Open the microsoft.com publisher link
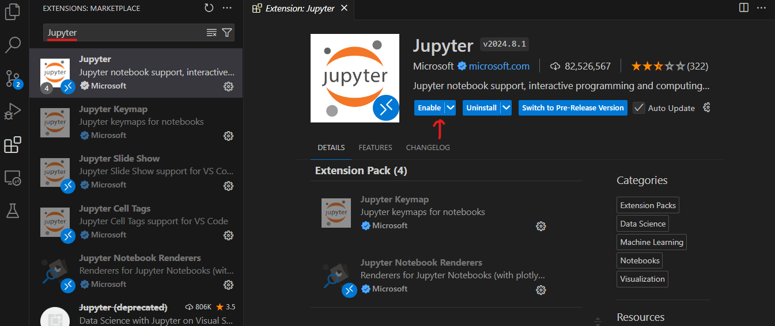This screenshot has width=775, height=326. click(x=499, y=66)
